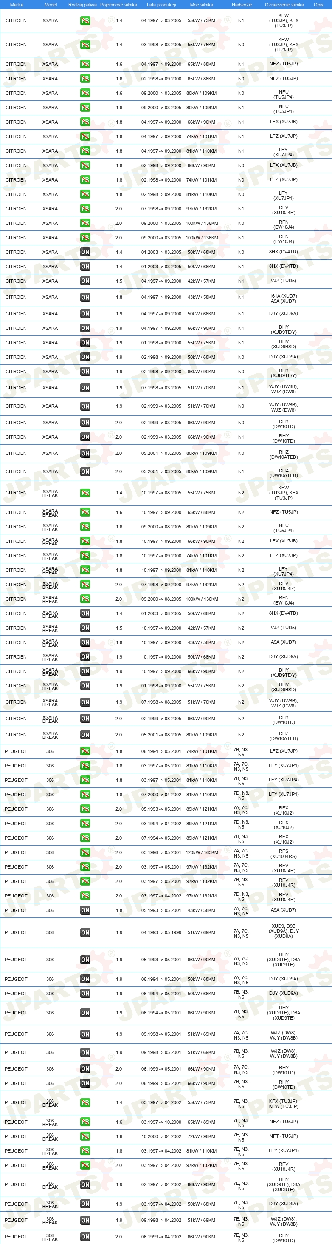332x1244 pixels.
Task: Click petrol icon in 306 Break LFY (XU7JP4) row
Action: pyautogui.click(x=85, y=1151)
